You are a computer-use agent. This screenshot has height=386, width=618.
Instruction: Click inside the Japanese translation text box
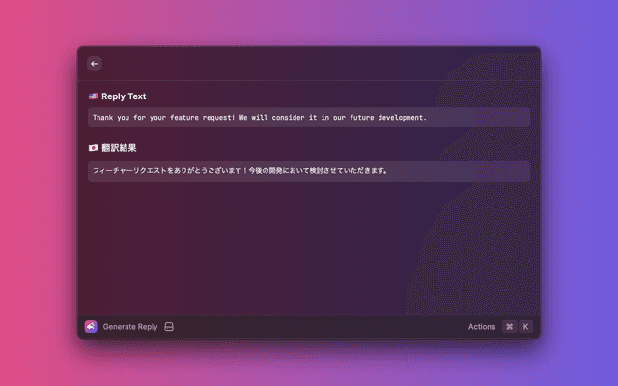[x=454, y=171]
